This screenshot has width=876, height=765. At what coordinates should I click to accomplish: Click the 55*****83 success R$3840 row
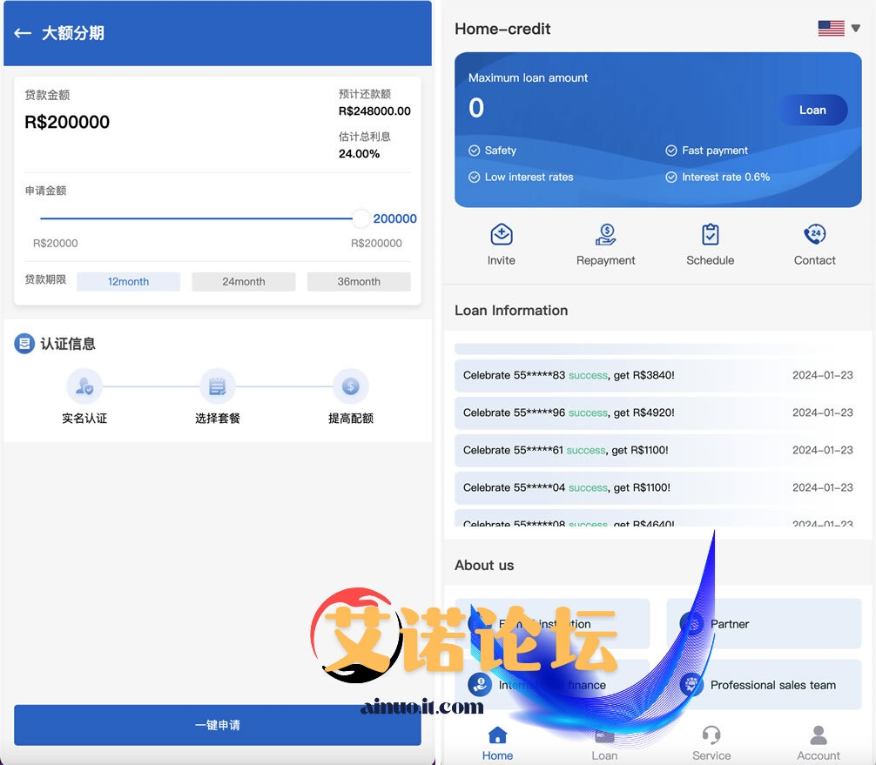pyautogui.click(x=657, y=375)
